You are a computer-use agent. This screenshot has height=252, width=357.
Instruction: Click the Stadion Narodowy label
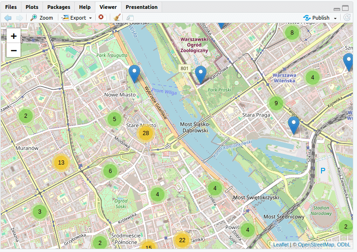tap(321, 211)
